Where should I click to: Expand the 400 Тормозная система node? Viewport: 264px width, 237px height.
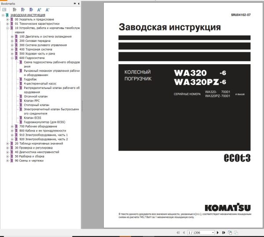tap(12, 49)
